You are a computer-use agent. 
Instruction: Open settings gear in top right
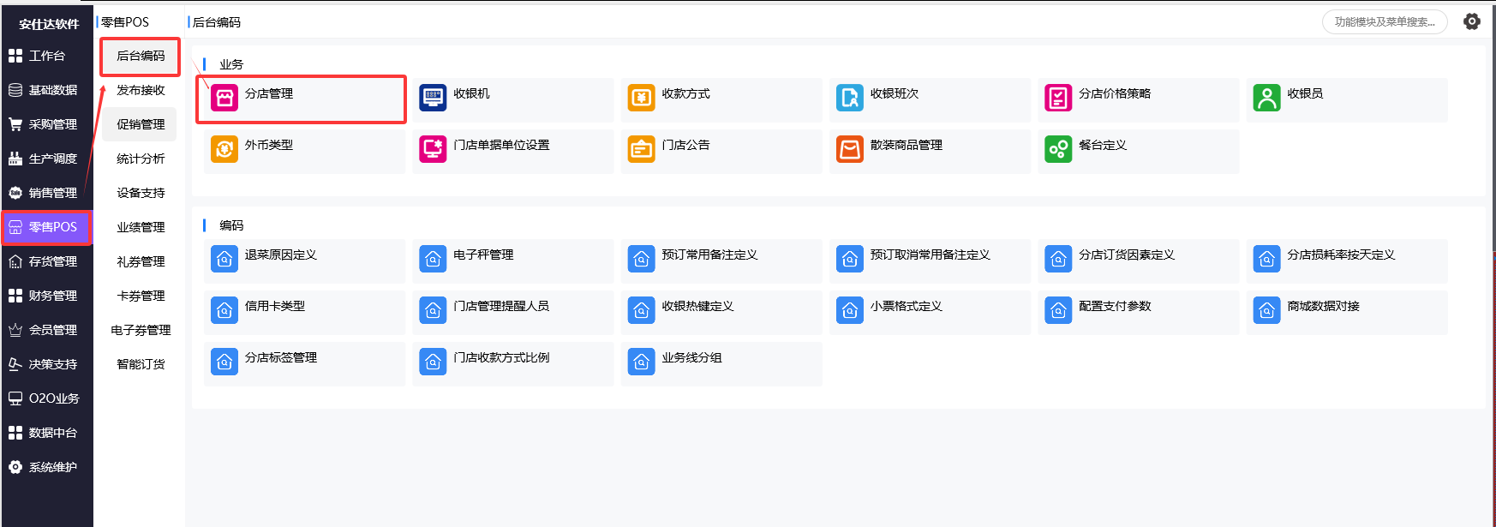pyautogui.click(x=1472, y=21)
